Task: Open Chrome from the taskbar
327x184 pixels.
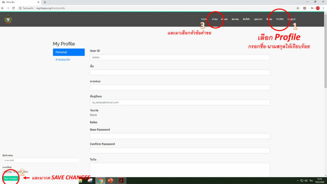Action: (101, 180)
